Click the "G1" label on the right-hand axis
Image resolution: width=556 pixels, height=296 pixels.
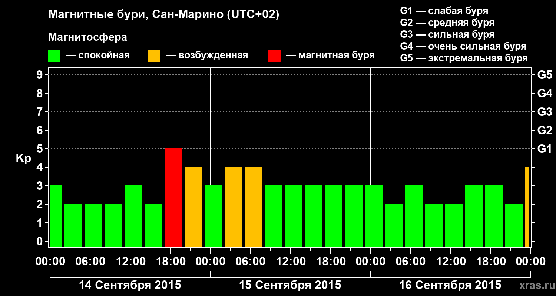(545, 149)
